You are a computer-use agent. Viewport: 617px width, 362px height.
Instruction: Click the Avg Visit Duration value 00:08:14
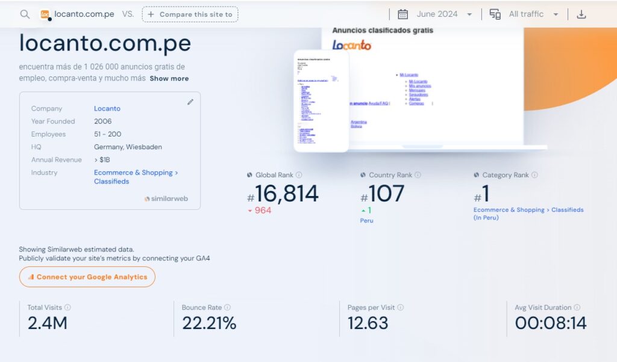click(x=551, y=324)
